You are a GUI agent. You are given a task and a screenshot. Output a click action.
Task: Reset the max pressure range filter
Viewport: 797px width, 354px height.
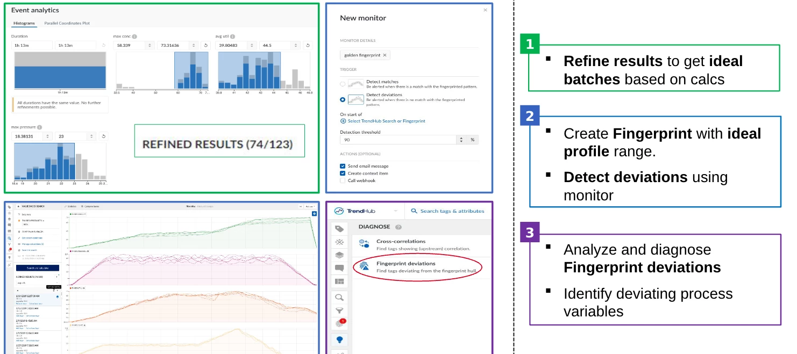tap(103, 136)
